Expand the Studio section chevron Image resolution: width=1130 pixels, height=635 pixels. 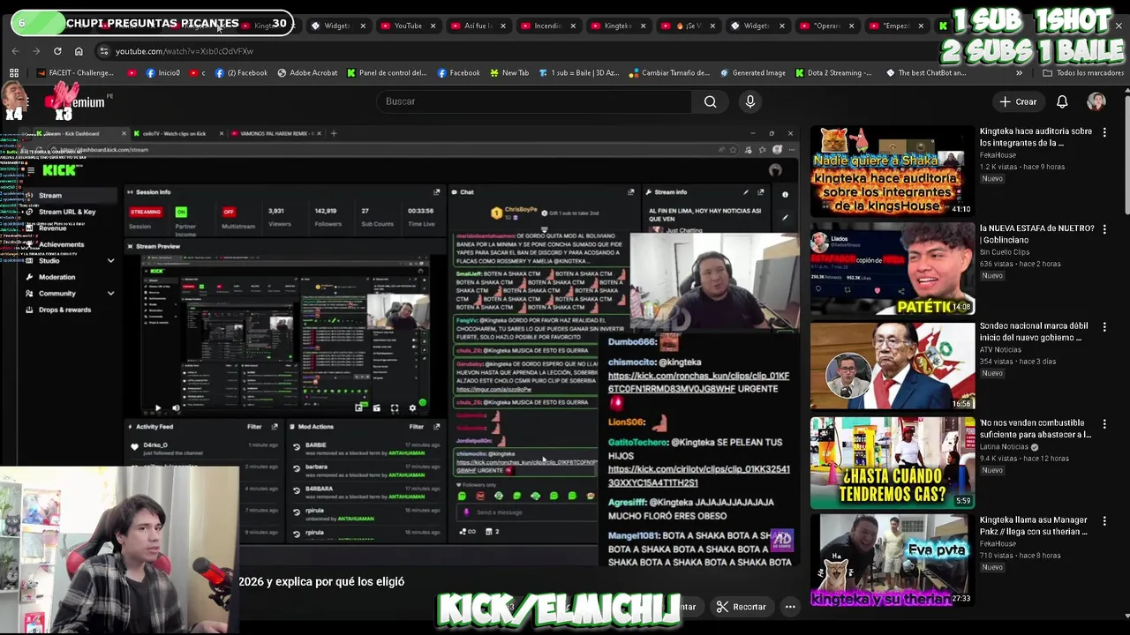(x=110, y=261)
